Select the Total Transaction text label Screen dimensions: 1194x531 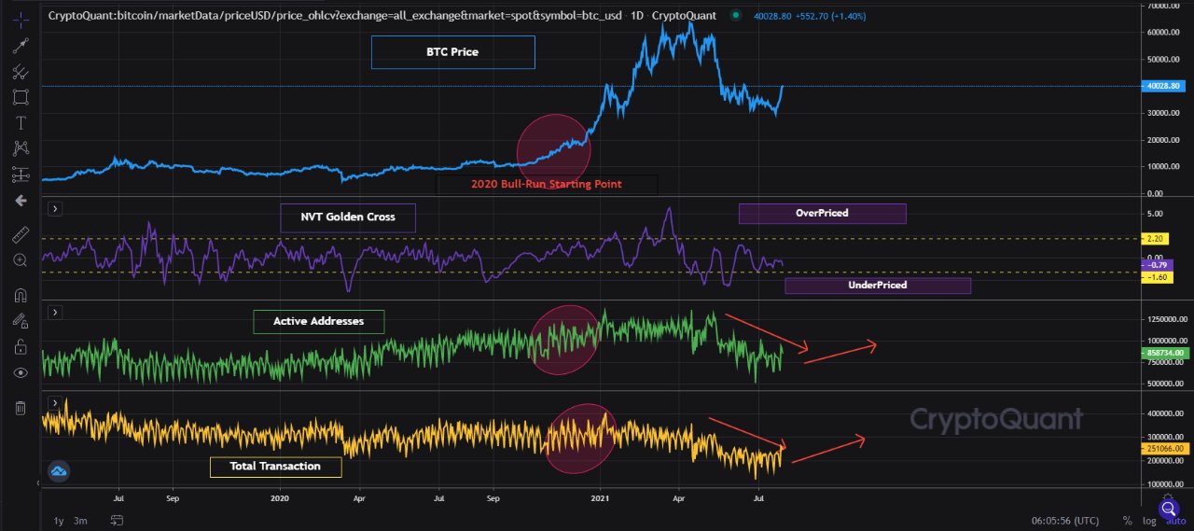click(275, 467)
